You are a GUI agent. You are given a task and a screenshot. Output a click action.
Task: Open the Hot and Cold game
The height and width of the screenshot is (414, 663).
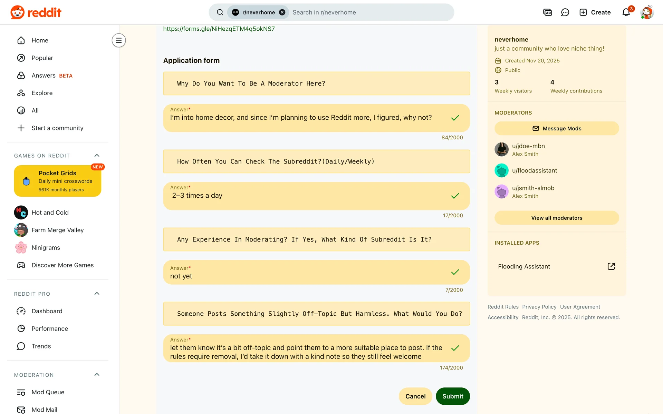pos(50,213)
